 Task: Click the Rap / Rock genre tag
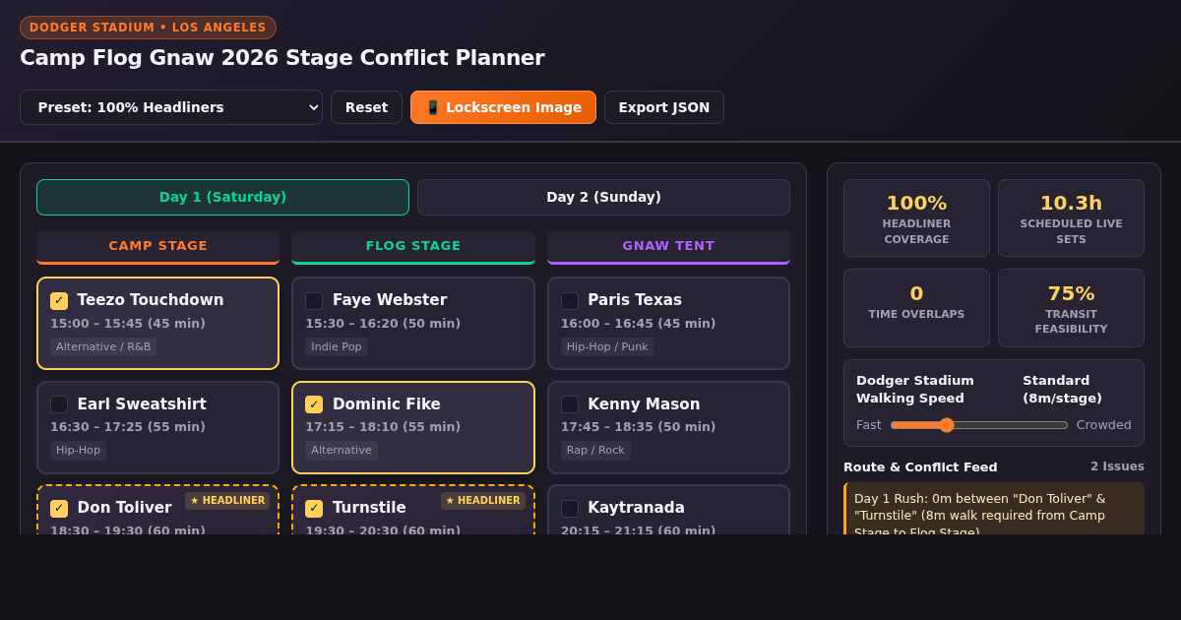[596, 451]
